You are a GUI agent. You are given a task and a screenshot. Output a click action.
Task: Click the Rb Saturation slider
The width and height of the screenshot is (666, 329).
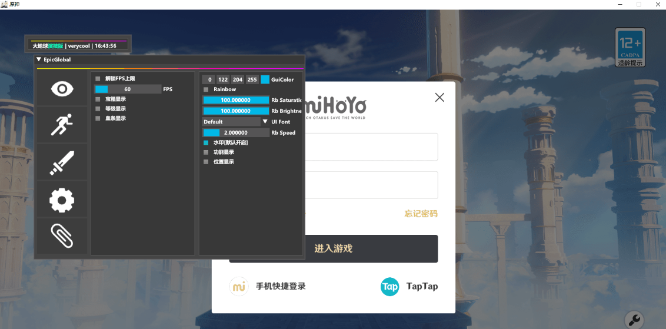pos(235,100)
